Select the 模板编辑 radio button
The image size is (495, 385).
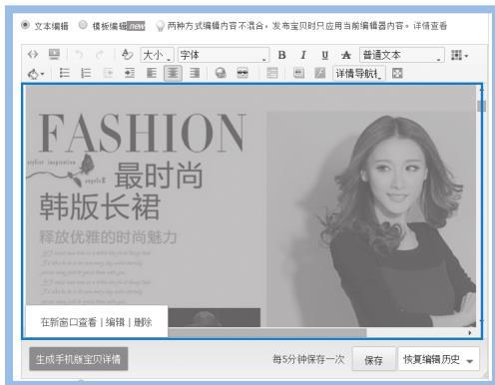[x=83, y=25]
